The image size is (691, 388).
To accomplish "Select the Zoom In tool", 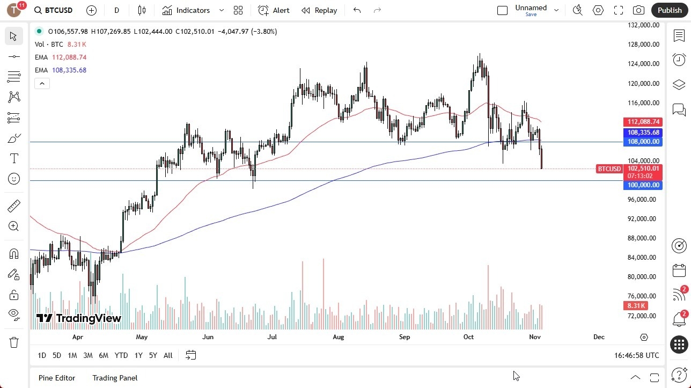I will tap(13, 226).
